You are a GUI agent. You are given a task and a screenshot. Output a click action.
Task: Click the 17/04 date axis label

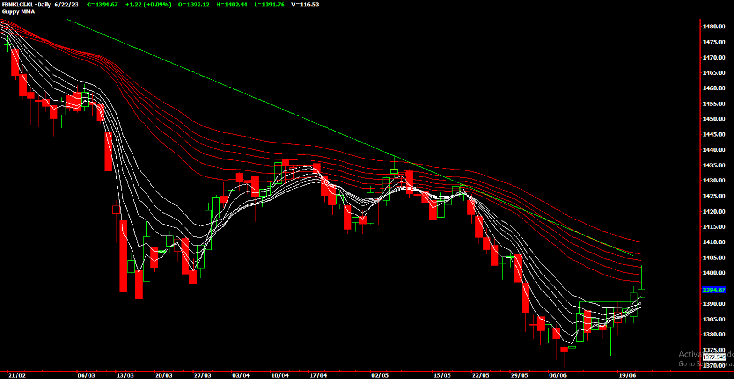[x=318, y=375]
